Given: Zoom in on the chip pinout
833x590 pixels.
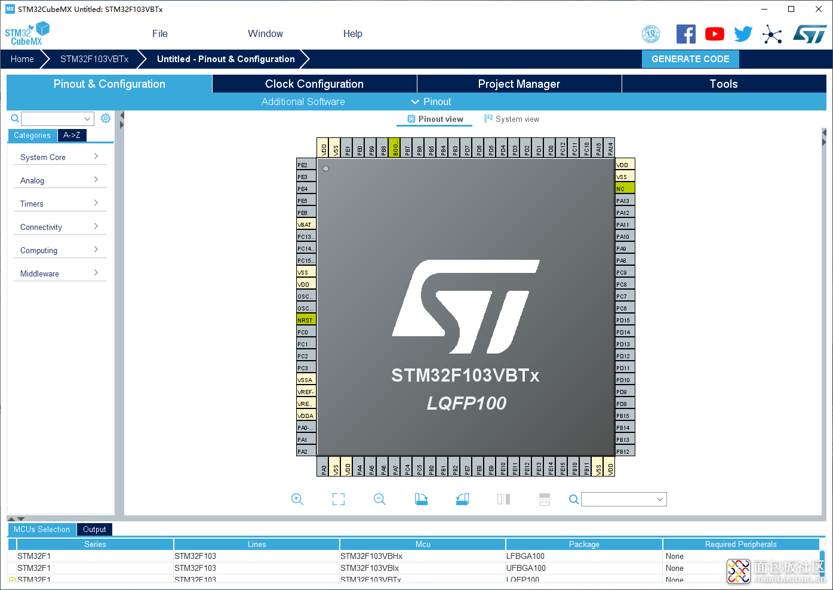Looking at the screenshot, I should [297, 499].
